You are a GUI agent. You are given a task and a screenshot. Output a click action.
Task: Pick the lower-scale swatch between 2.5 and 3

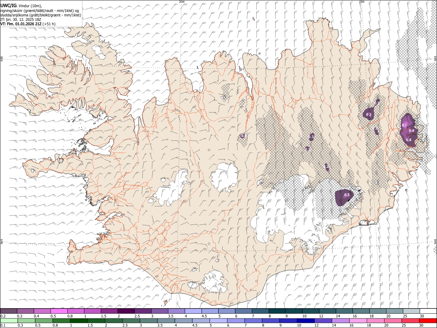(x=131, y=320)
